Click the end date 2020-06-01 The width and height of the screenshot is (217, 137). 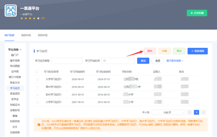pos(104,87)
